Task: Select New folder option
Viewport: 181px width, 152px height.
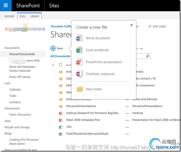Action: pyautogui.click(x=94, y=89)
